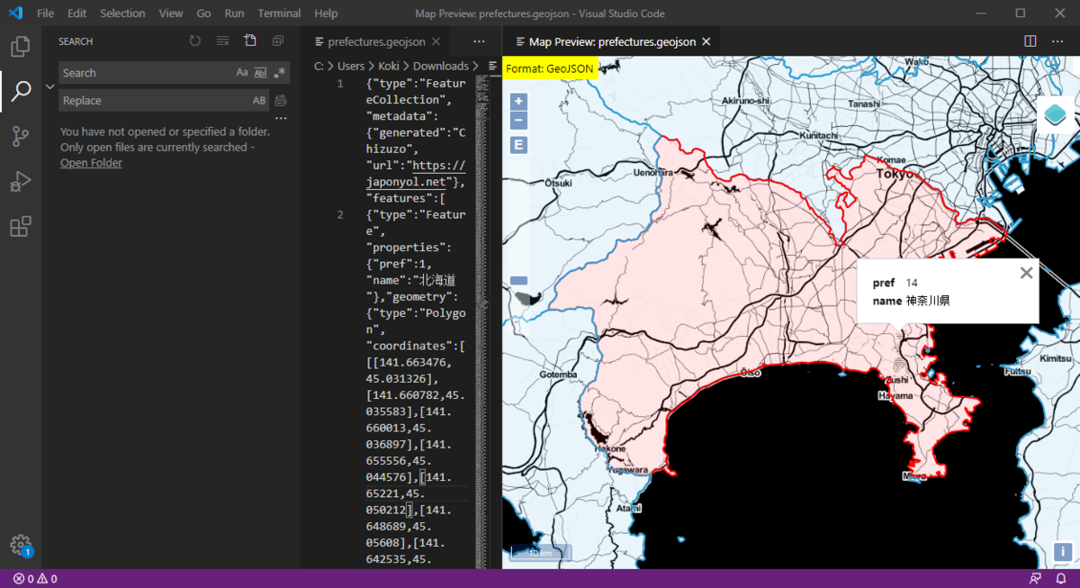Open a new Search Editor

point(249,41)
